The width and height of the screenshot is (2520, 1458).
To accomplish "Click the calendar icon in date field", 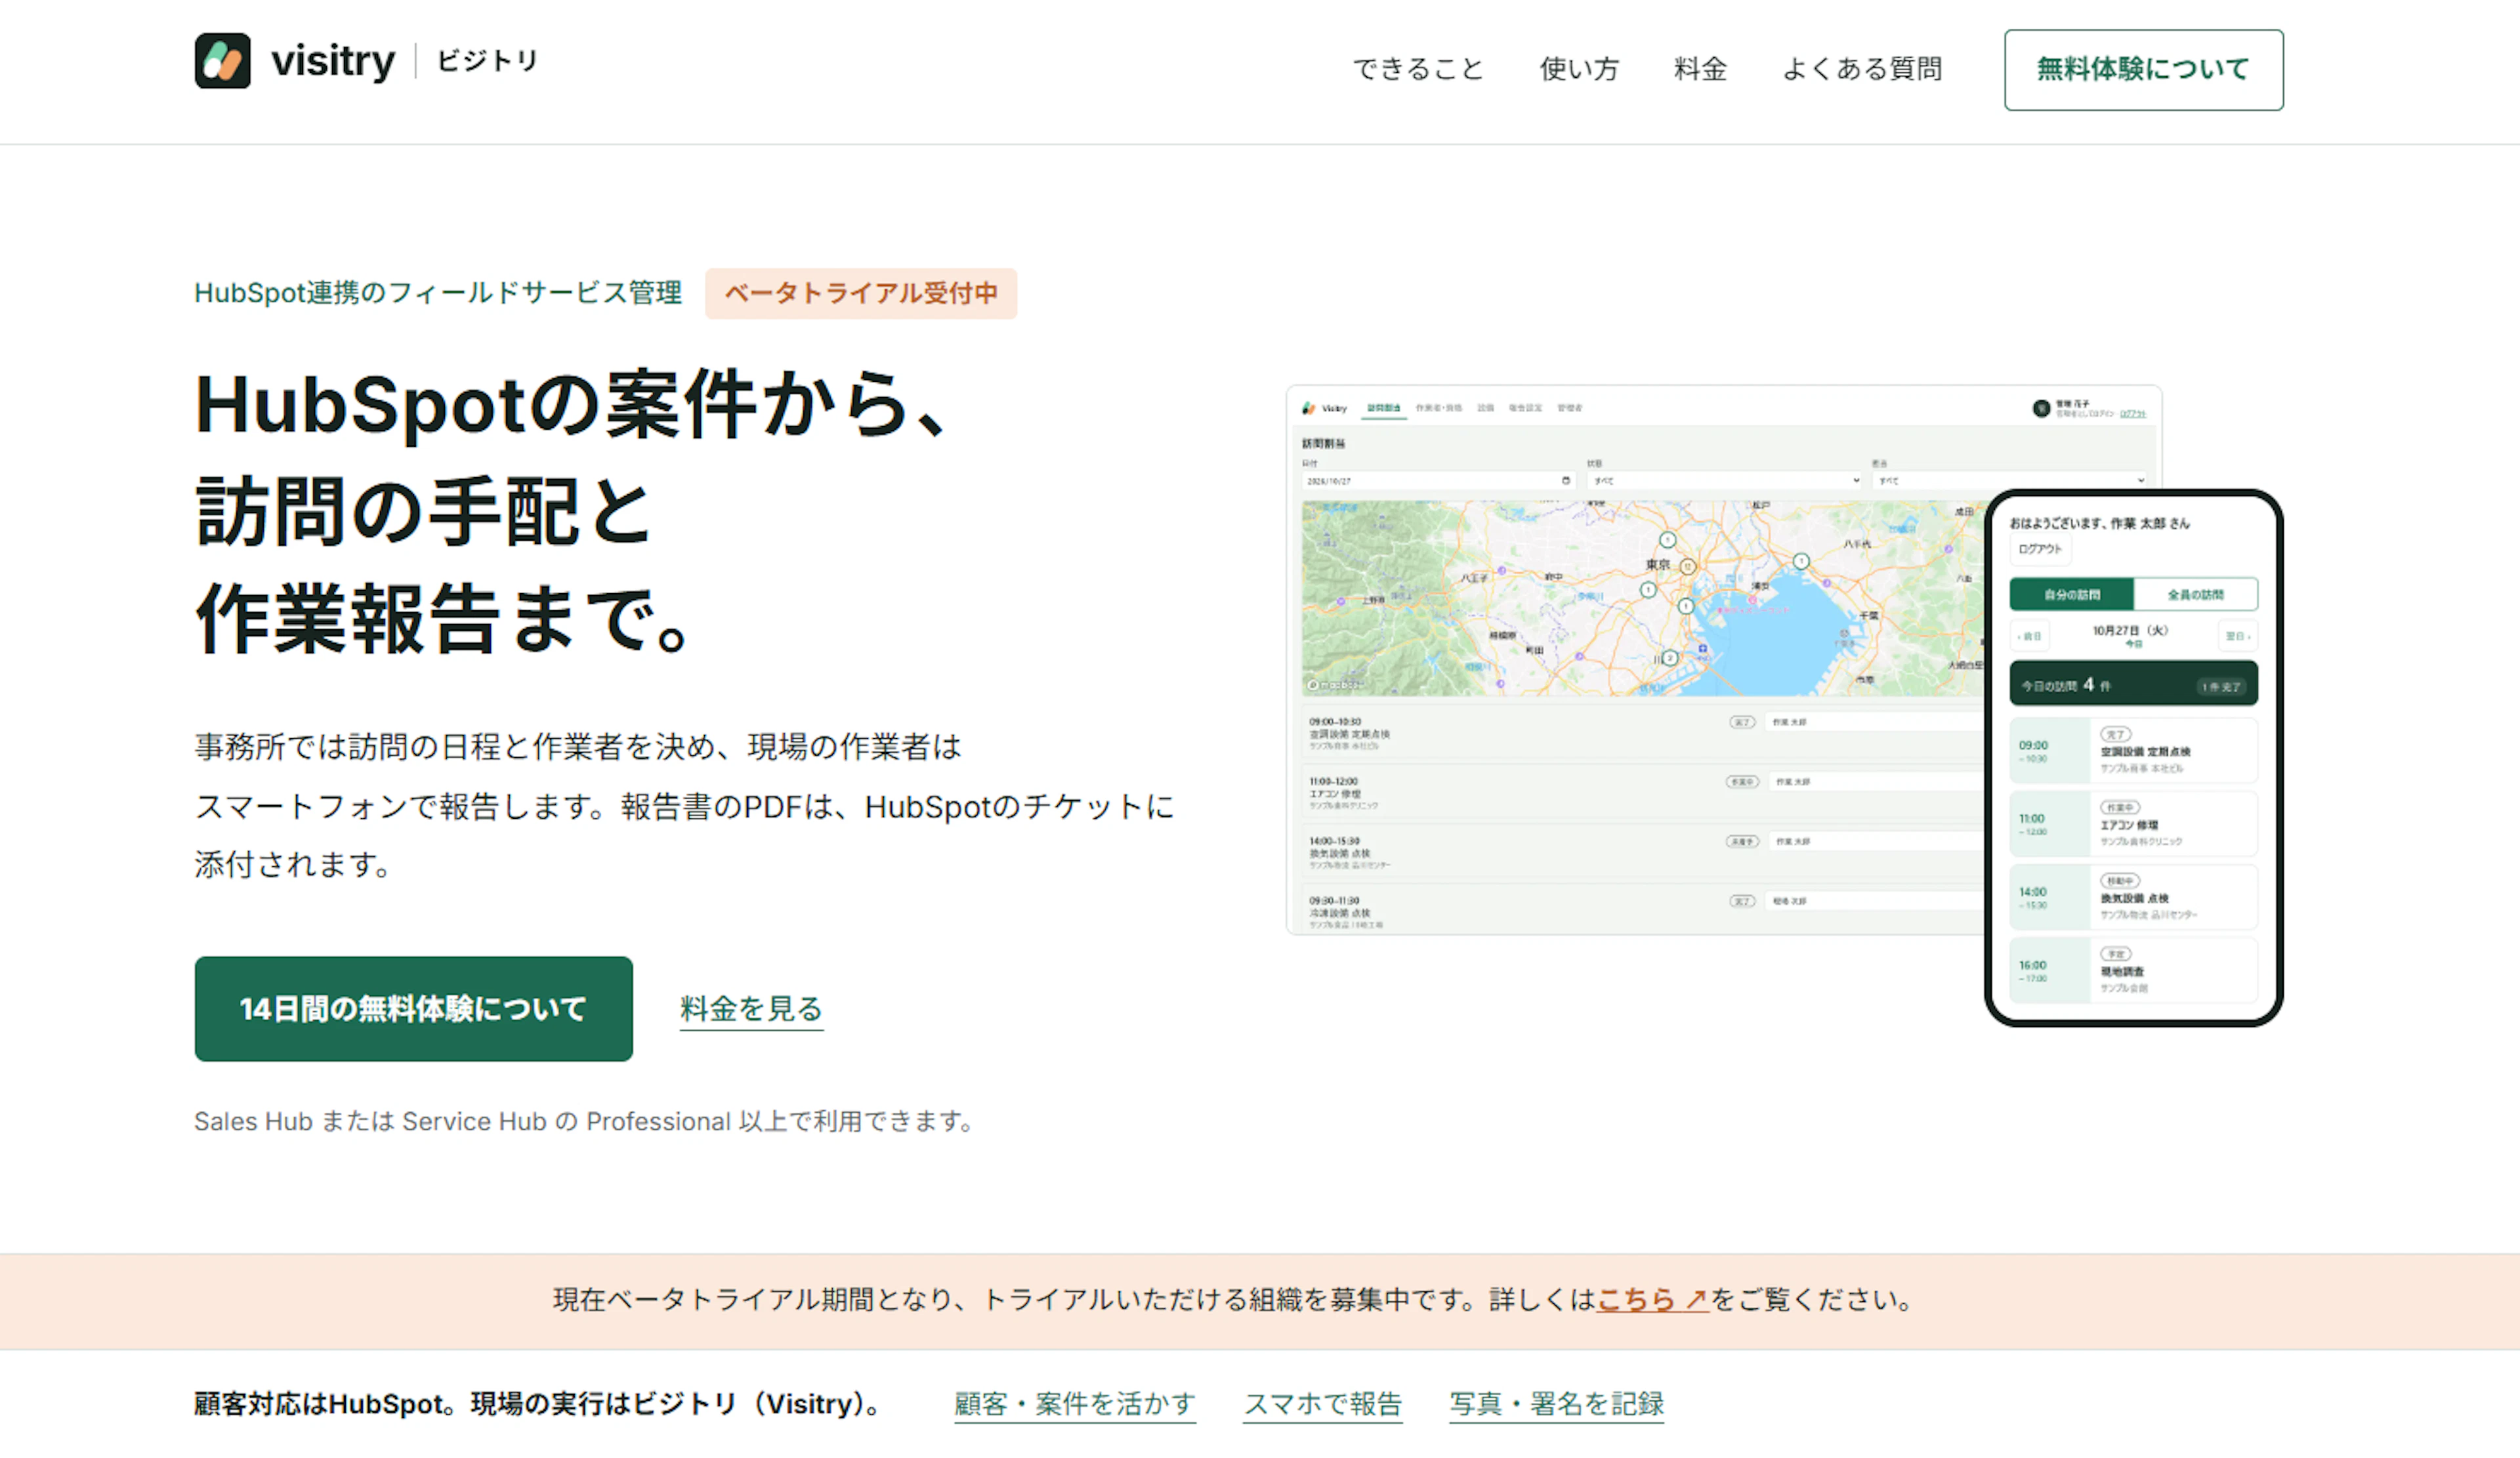I will (x=1566, y=481).
